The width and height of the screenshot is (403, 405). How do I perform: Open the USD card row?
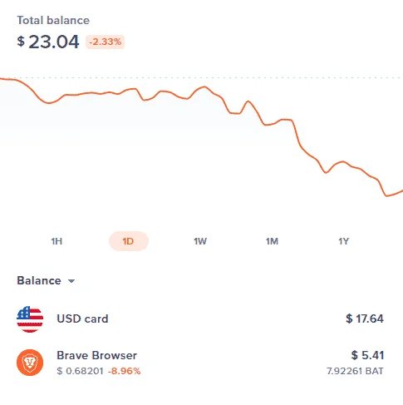tap(200, 319)
